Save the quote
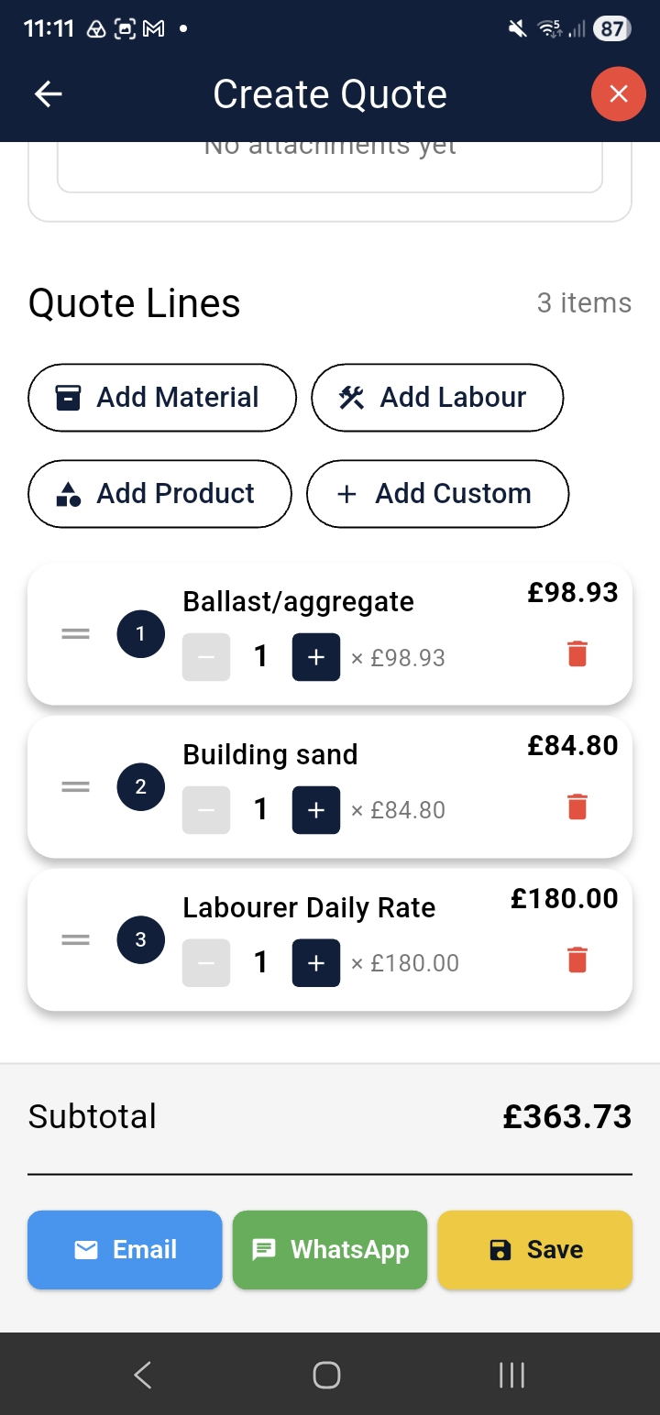Image resolution: width=660 pixels, height=1415 pixels. pos(535,1250)
